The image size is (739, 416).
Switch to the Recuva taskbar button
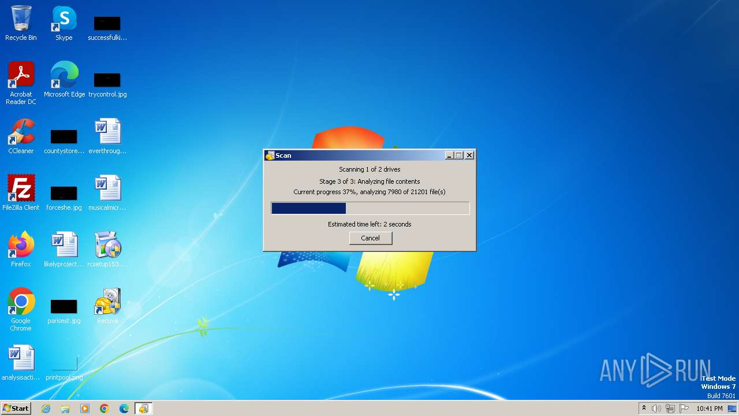point(143,408)
